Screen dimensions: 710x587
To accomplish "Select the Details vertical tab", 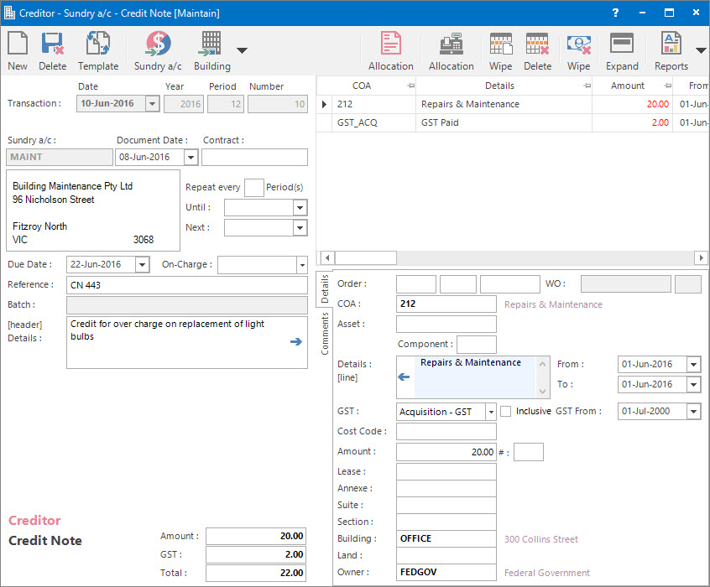I will pos(326,289).
